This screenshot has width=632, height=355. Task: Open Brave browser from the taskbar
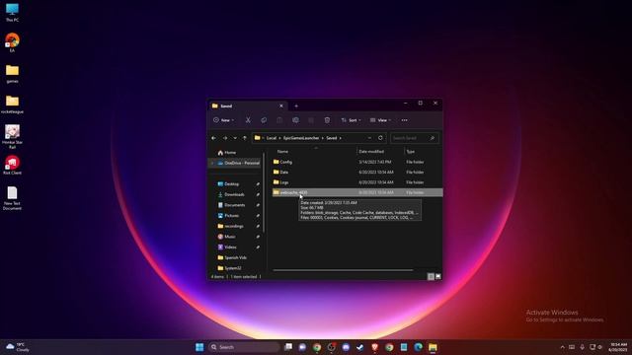374,347
